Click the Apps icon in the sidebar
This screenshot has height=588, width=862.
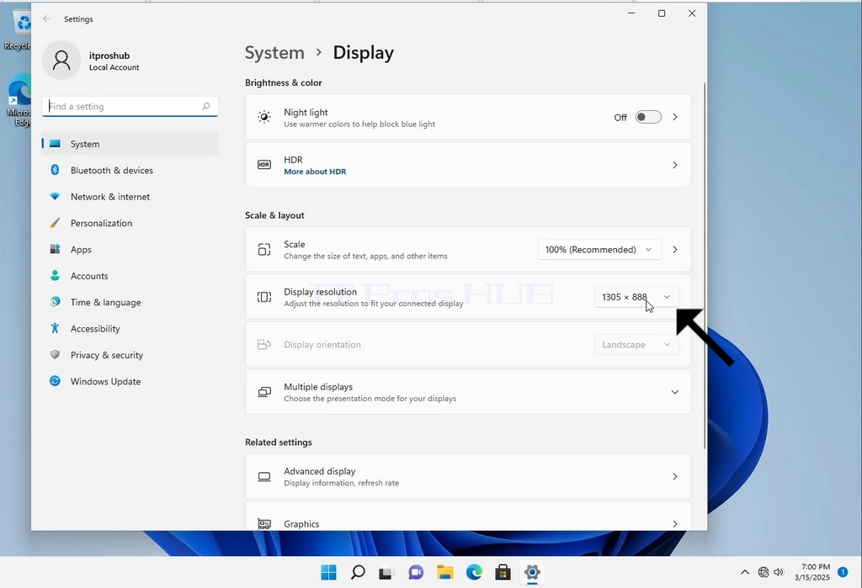click(x=55, y=250)
